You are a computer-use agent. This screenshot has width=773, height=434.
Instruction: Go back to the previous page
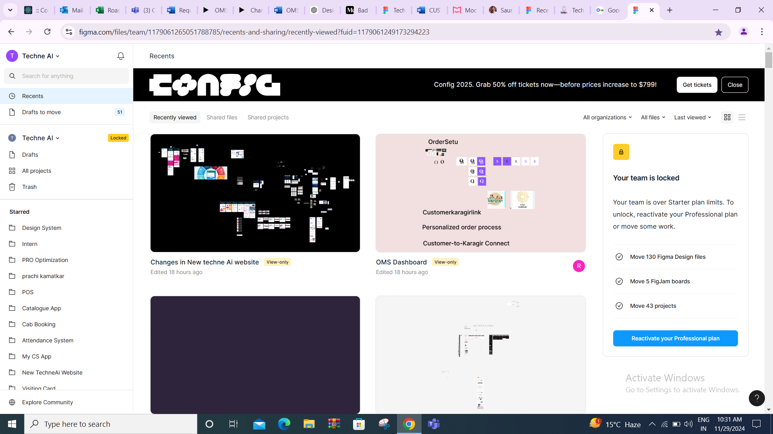point(11,32)
